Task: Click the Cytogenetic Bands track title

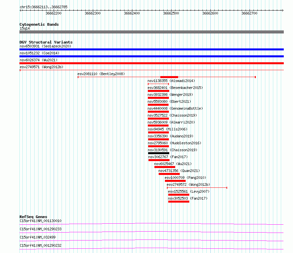Action: coord(39,24)
